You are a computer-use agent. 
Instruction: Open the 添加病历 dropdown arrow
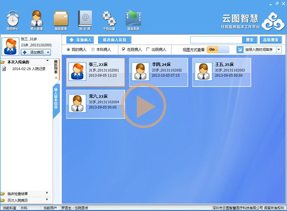[48, 52]
